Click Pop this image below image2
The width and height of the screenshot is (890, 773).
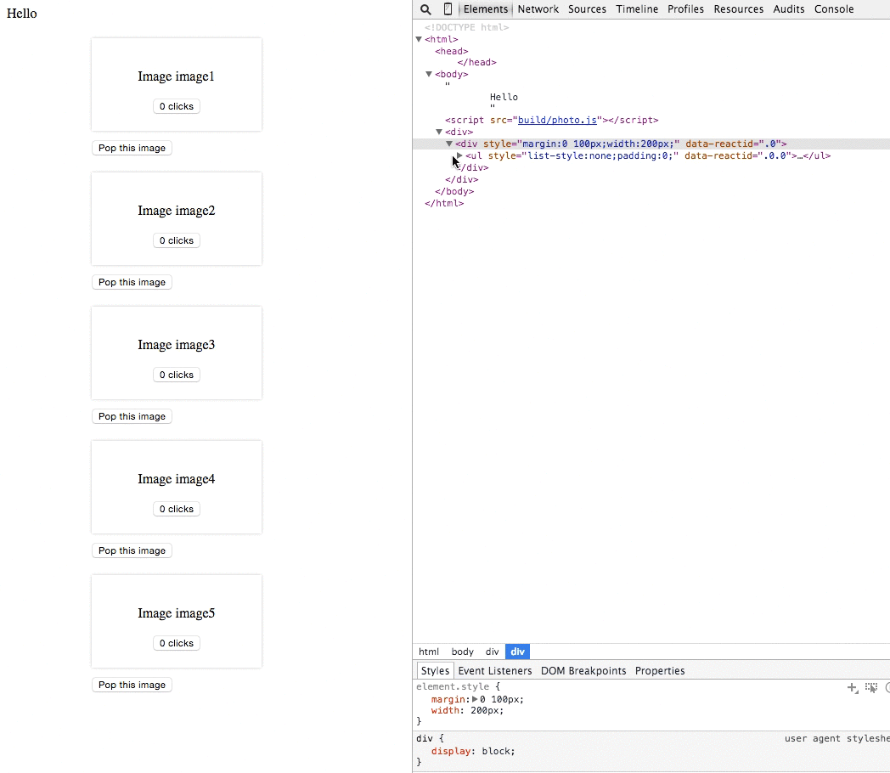point(132,282)
